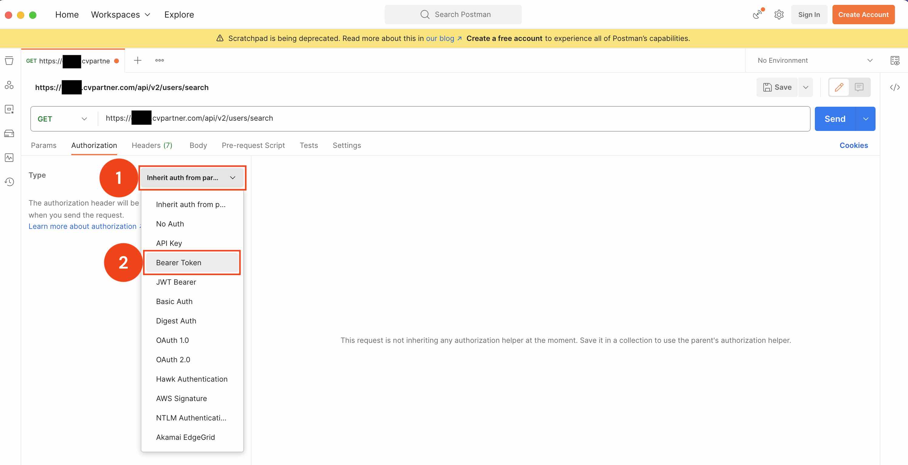908x465 pixels.
Task: Click the request name title text
Action: click(122, 87)
